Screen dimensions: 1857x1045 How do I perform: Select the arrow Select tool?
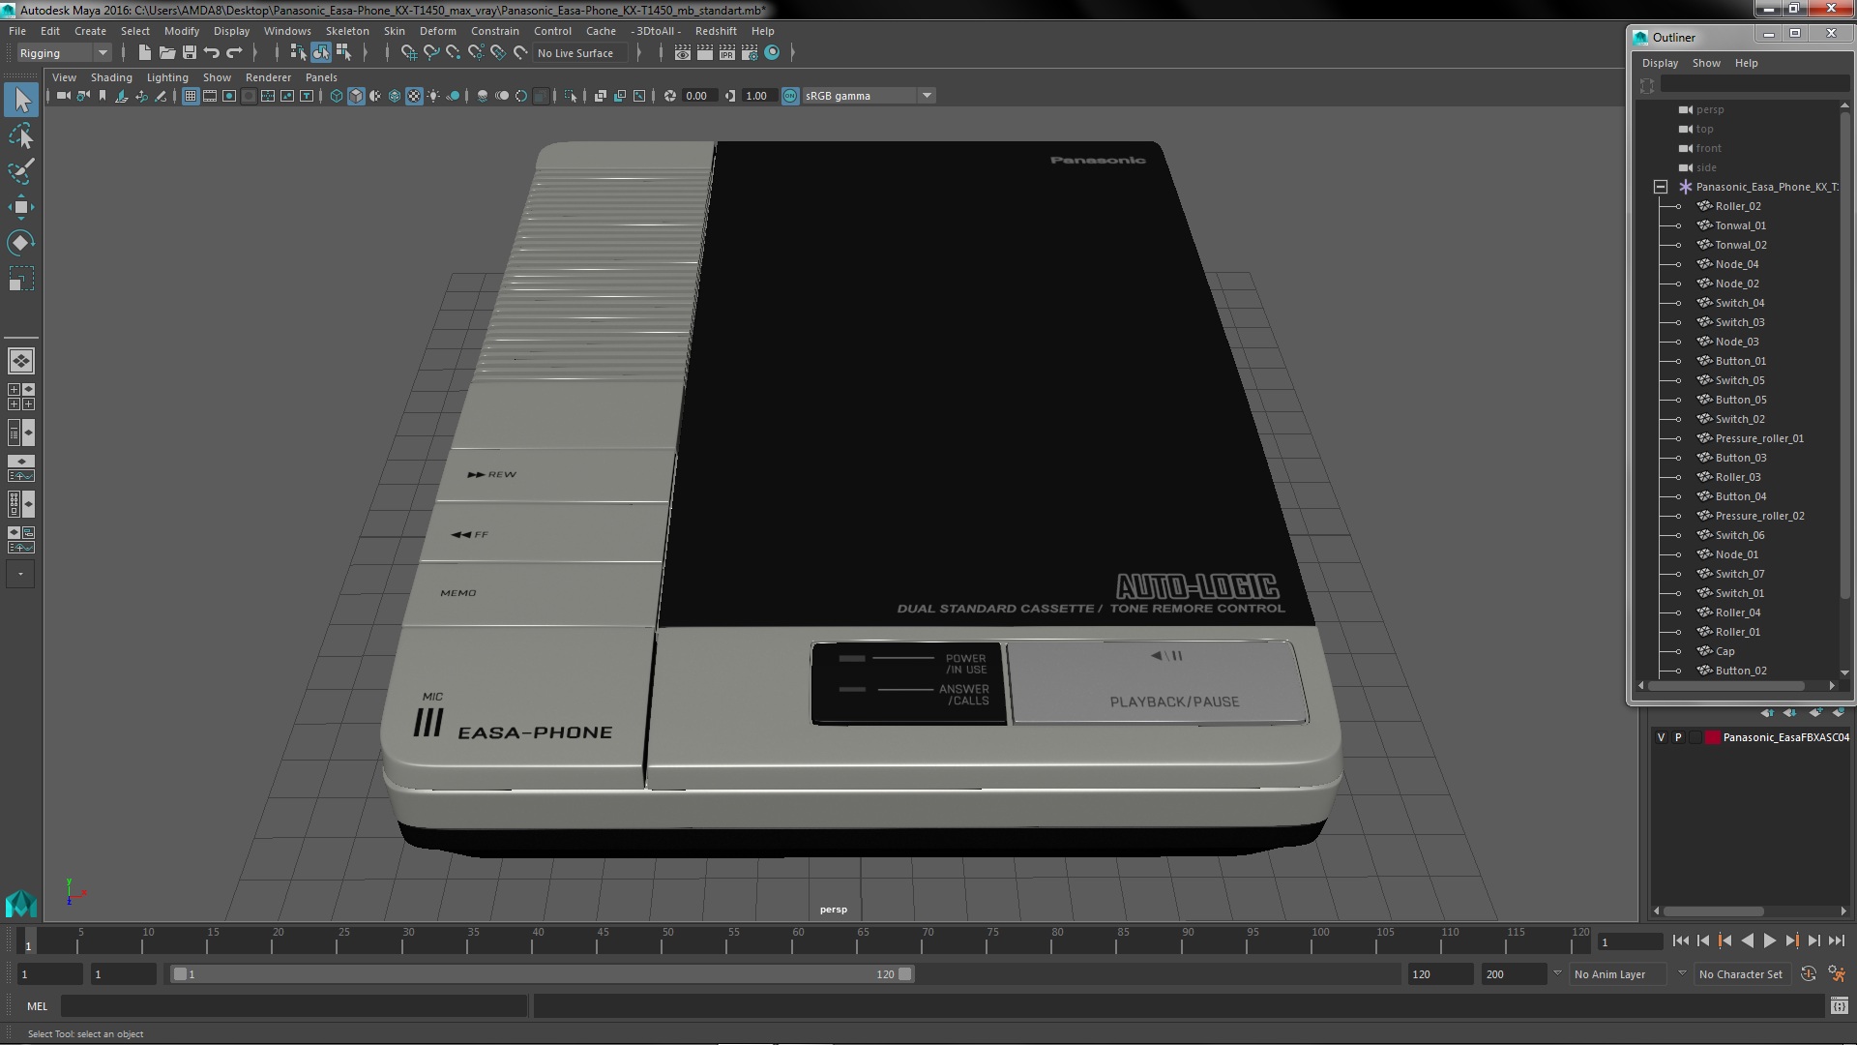pyautogui.click(x=21, y=100)
